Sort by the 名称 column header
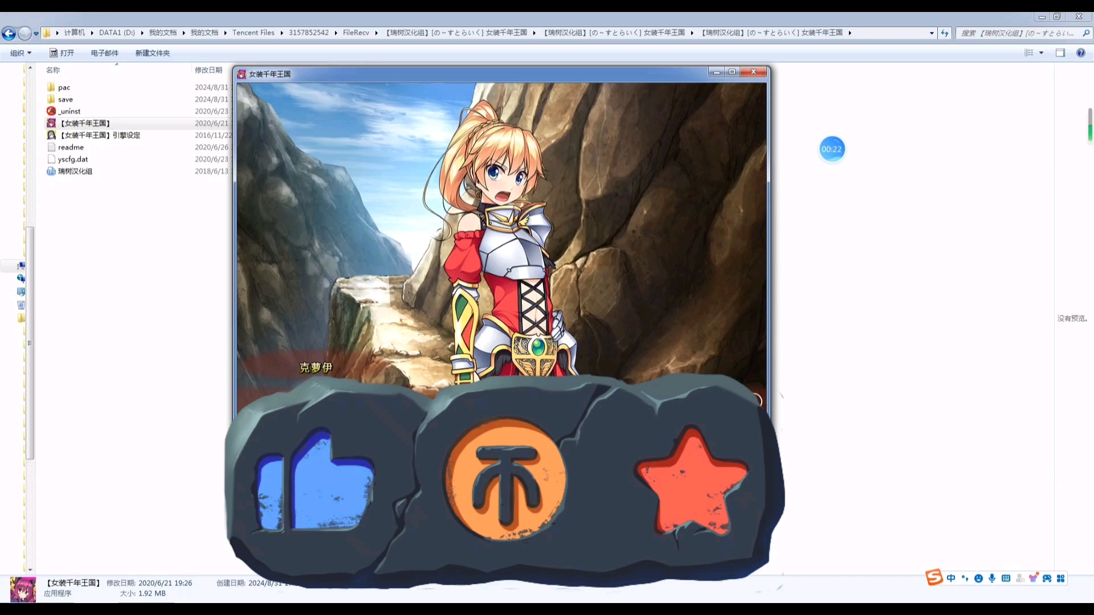This screenshot has width=1094, height=615. tap(53, 70)
